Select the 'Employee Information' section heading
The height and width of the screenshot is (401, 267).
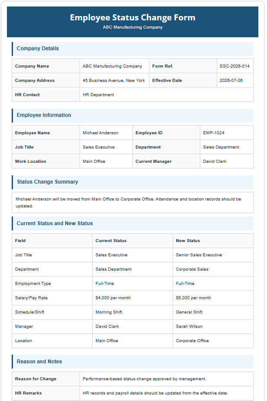(44, 115)
